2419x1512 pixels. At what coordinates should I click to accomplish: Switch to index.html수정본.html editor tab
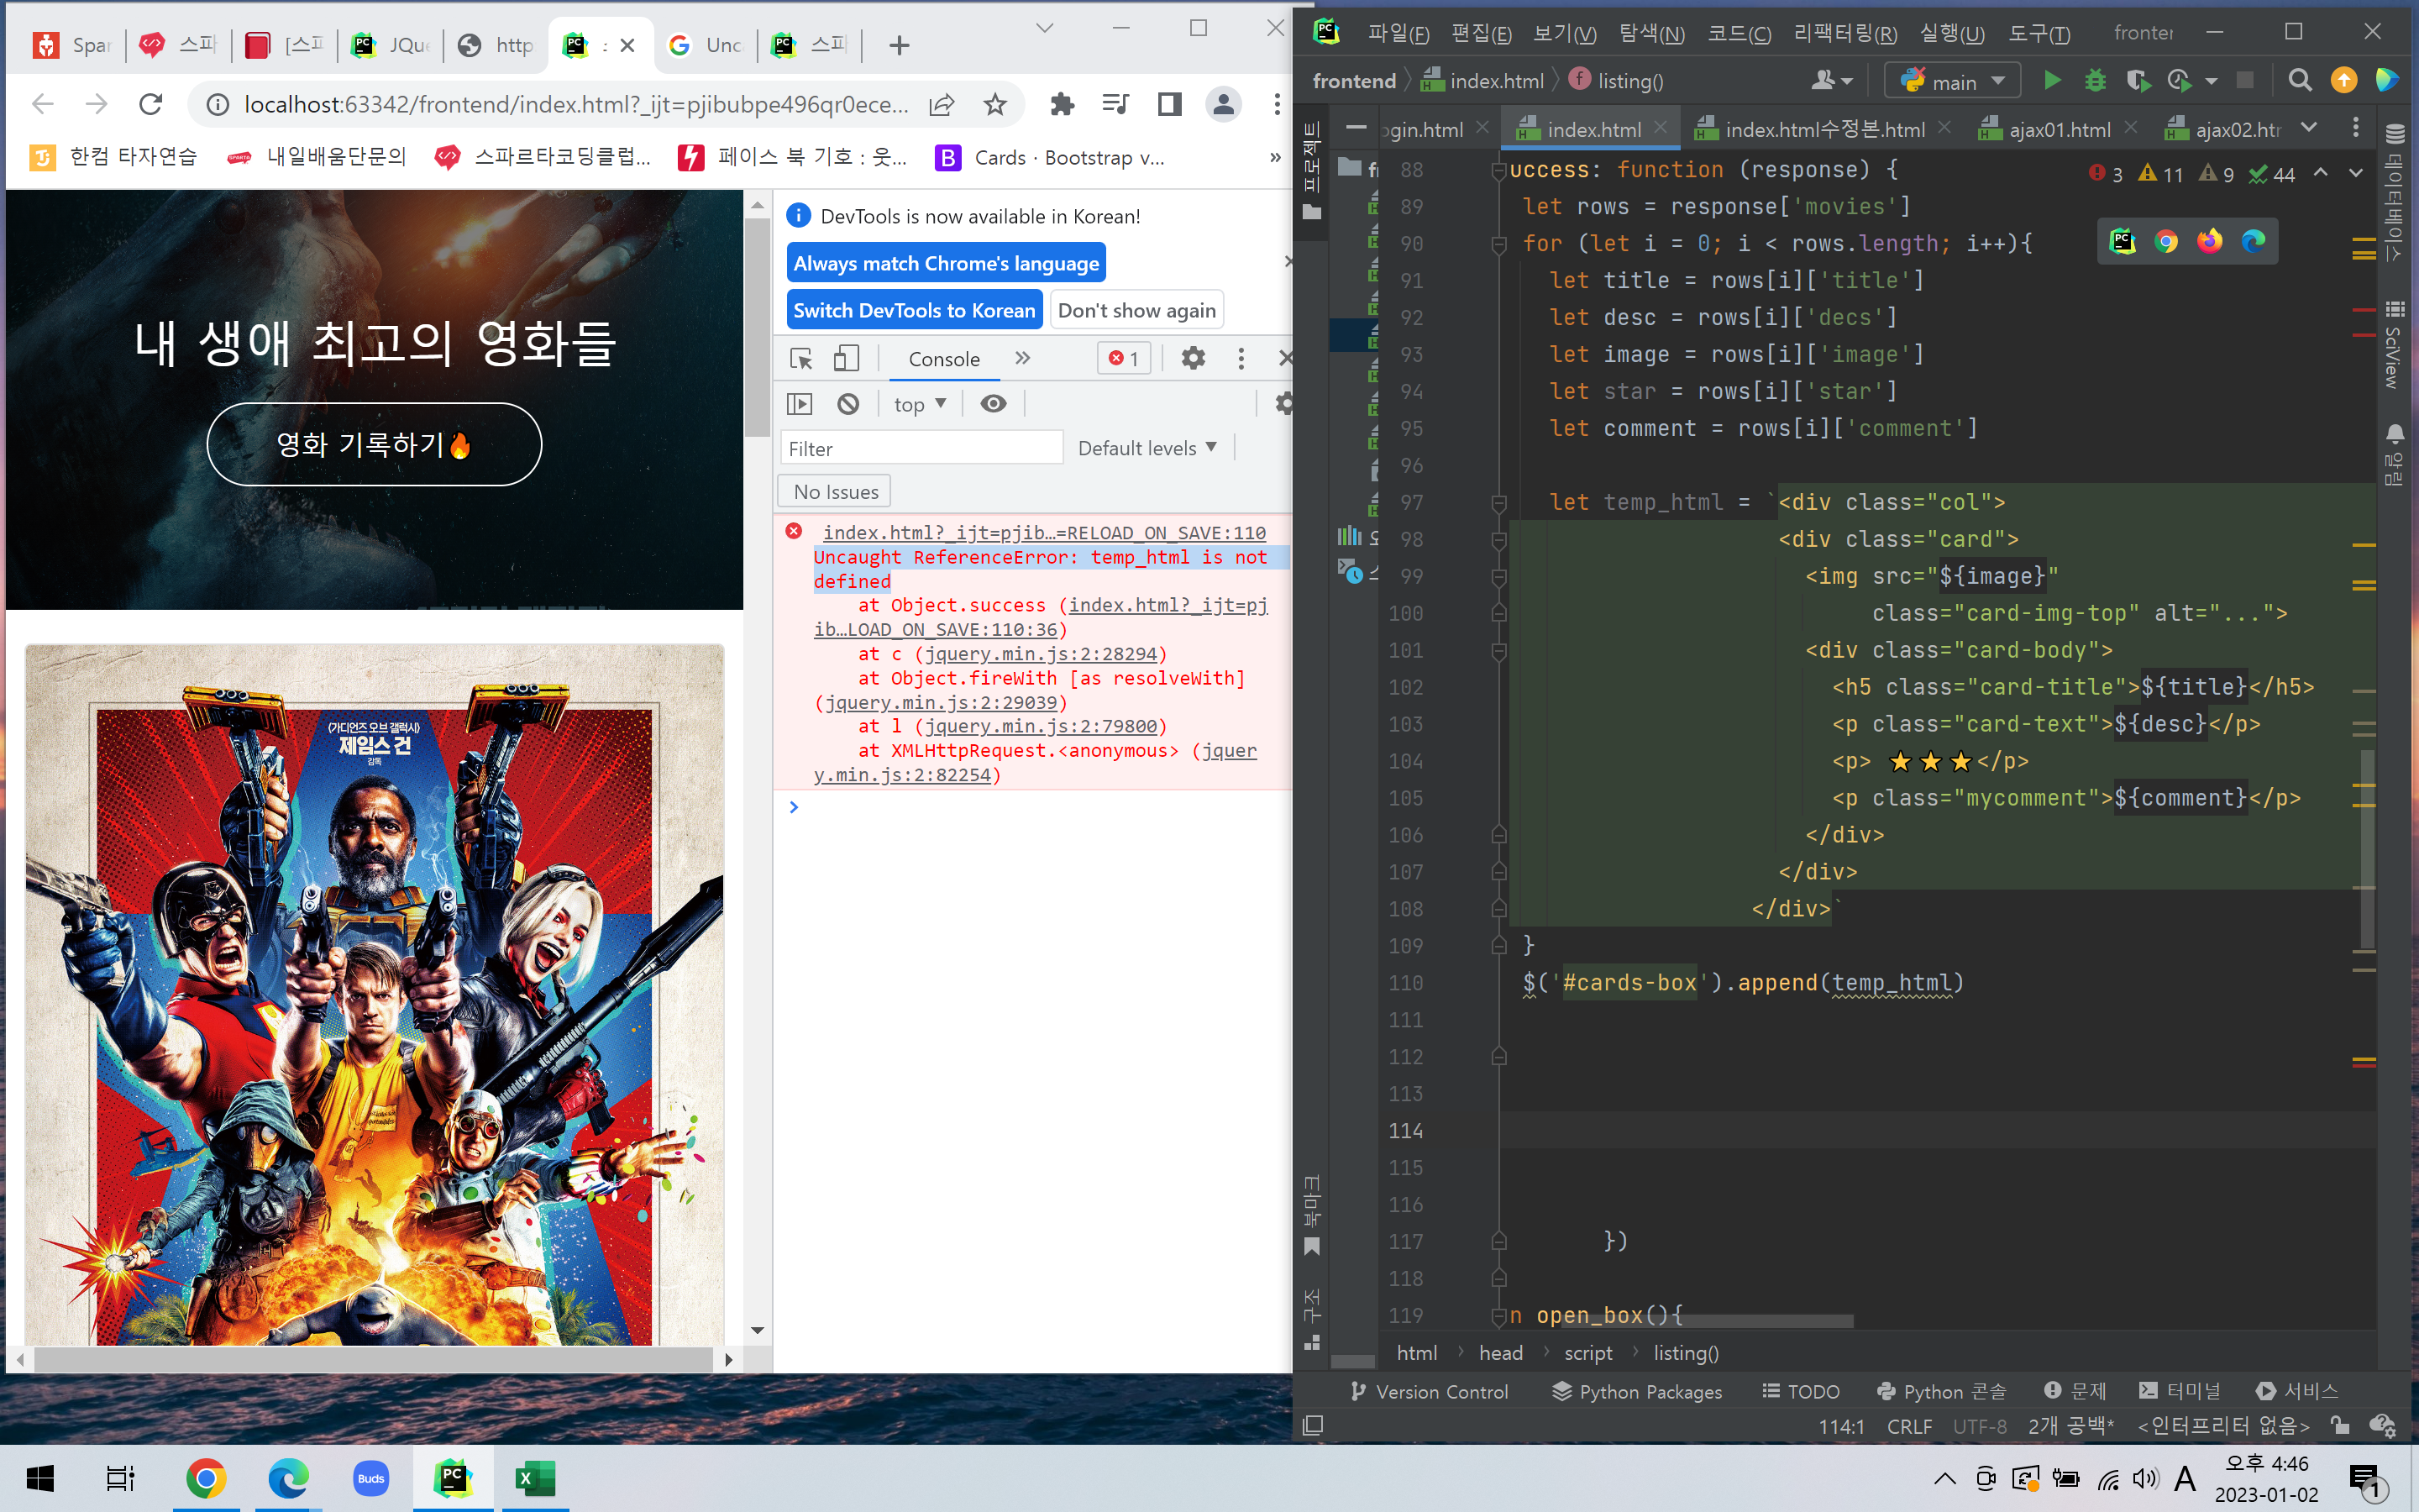tap(1823, 129)
